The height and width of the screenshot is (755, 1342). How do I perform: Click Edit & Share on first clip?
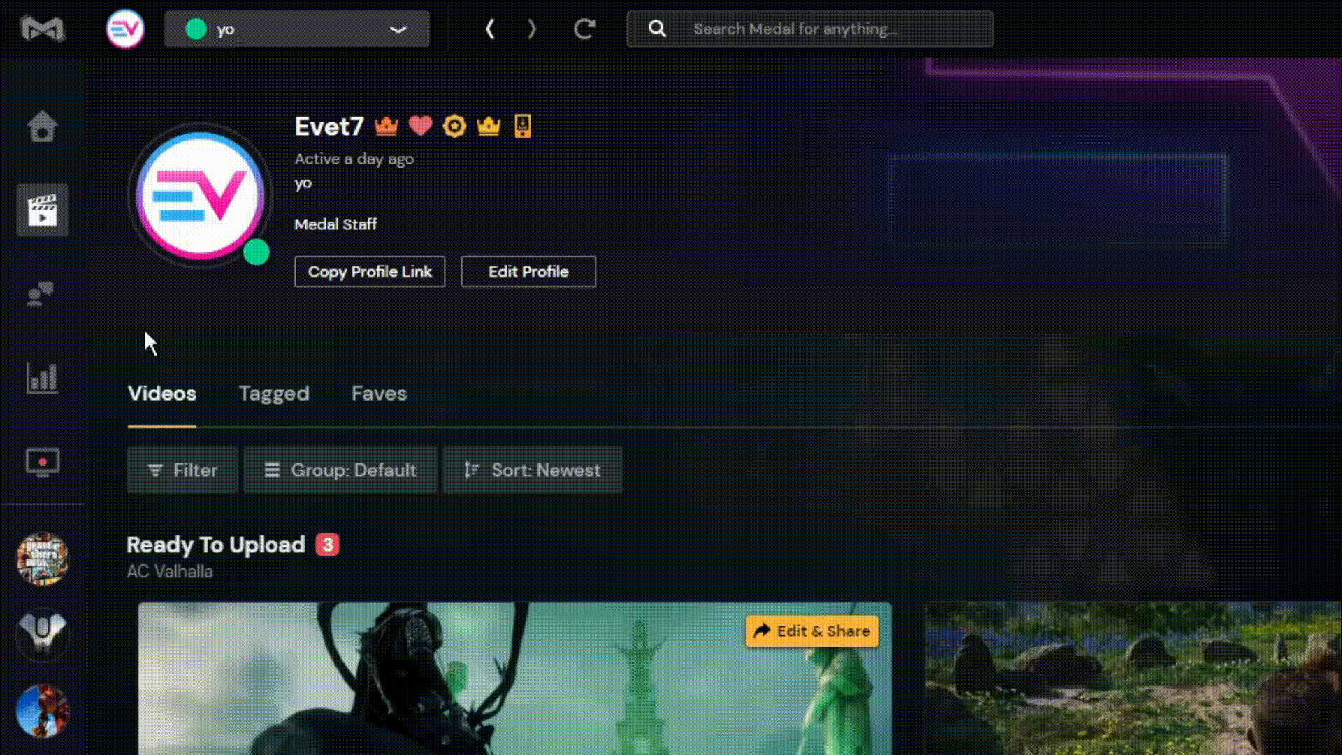(812, 631)
